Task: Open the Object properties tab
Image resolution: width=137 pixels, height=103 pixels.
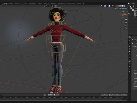Action: [130, 61]
